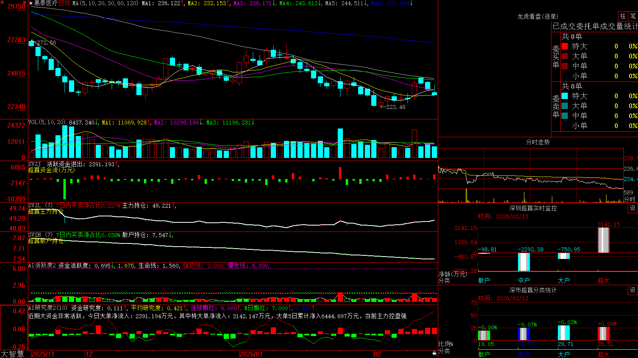This screenshot has height=358, width=638.
Task: Open 设 settings for 深圳超赢实时监控
Action: pos(633,208)
